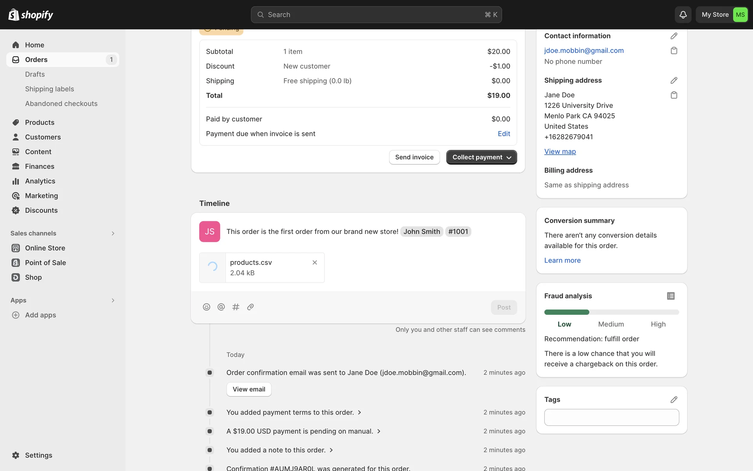Click the attach file paperclip icon
The height and width of the screenshot is (471, 753).
[x=251, y=307]
